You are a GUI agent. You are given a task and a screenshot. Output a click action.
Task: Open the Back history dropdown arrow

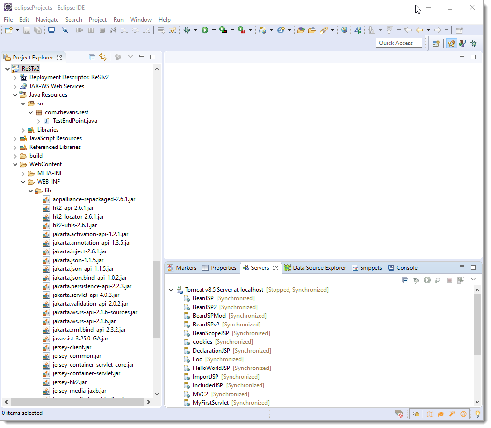[x=428, y=30]
